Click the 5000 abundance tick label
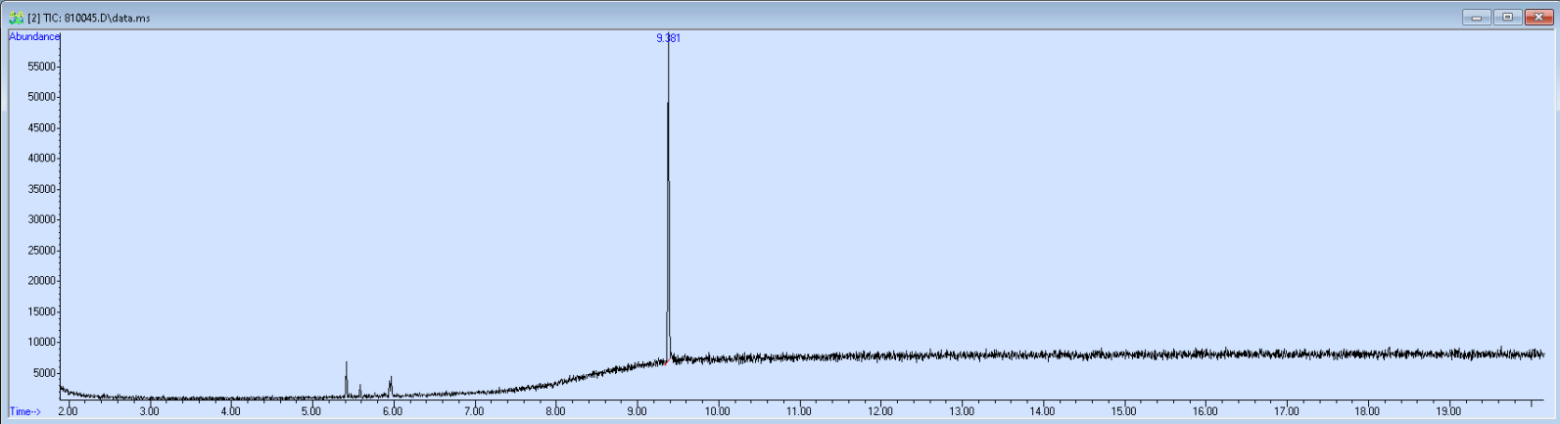This screenshot has width=1560, height=424. pyautogui.click(x=44, y=373)
